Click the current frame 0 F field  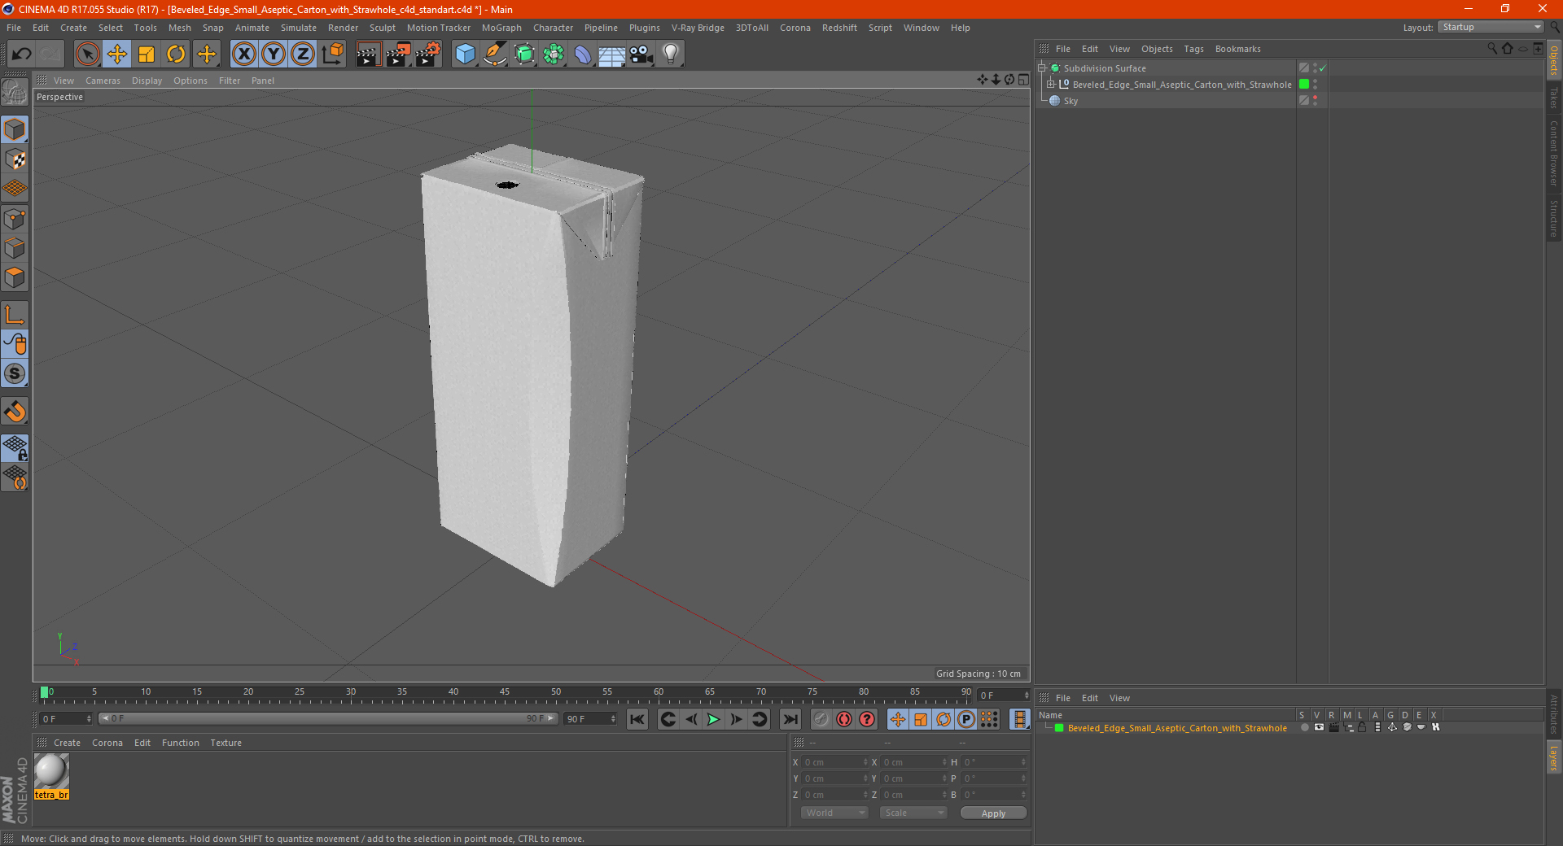66,719
